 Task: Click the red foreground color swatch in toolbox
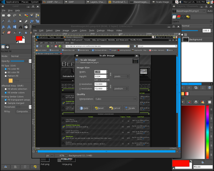point(19,38)
